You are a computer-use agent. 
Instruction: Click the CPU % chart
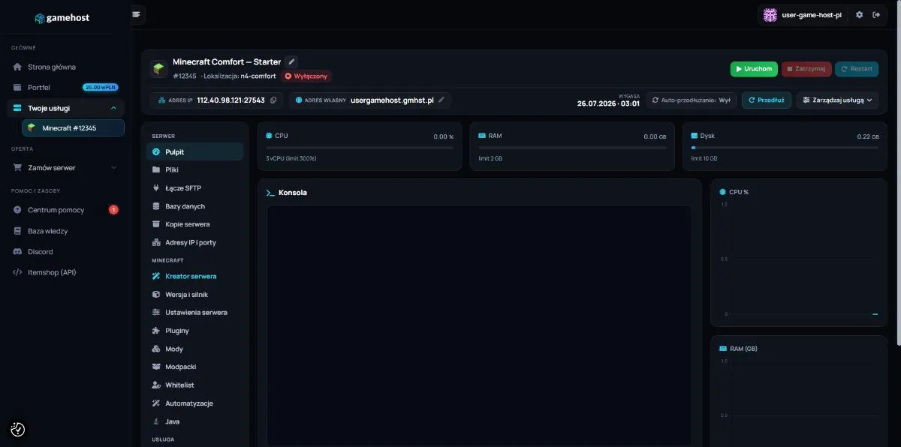(798, 252)
